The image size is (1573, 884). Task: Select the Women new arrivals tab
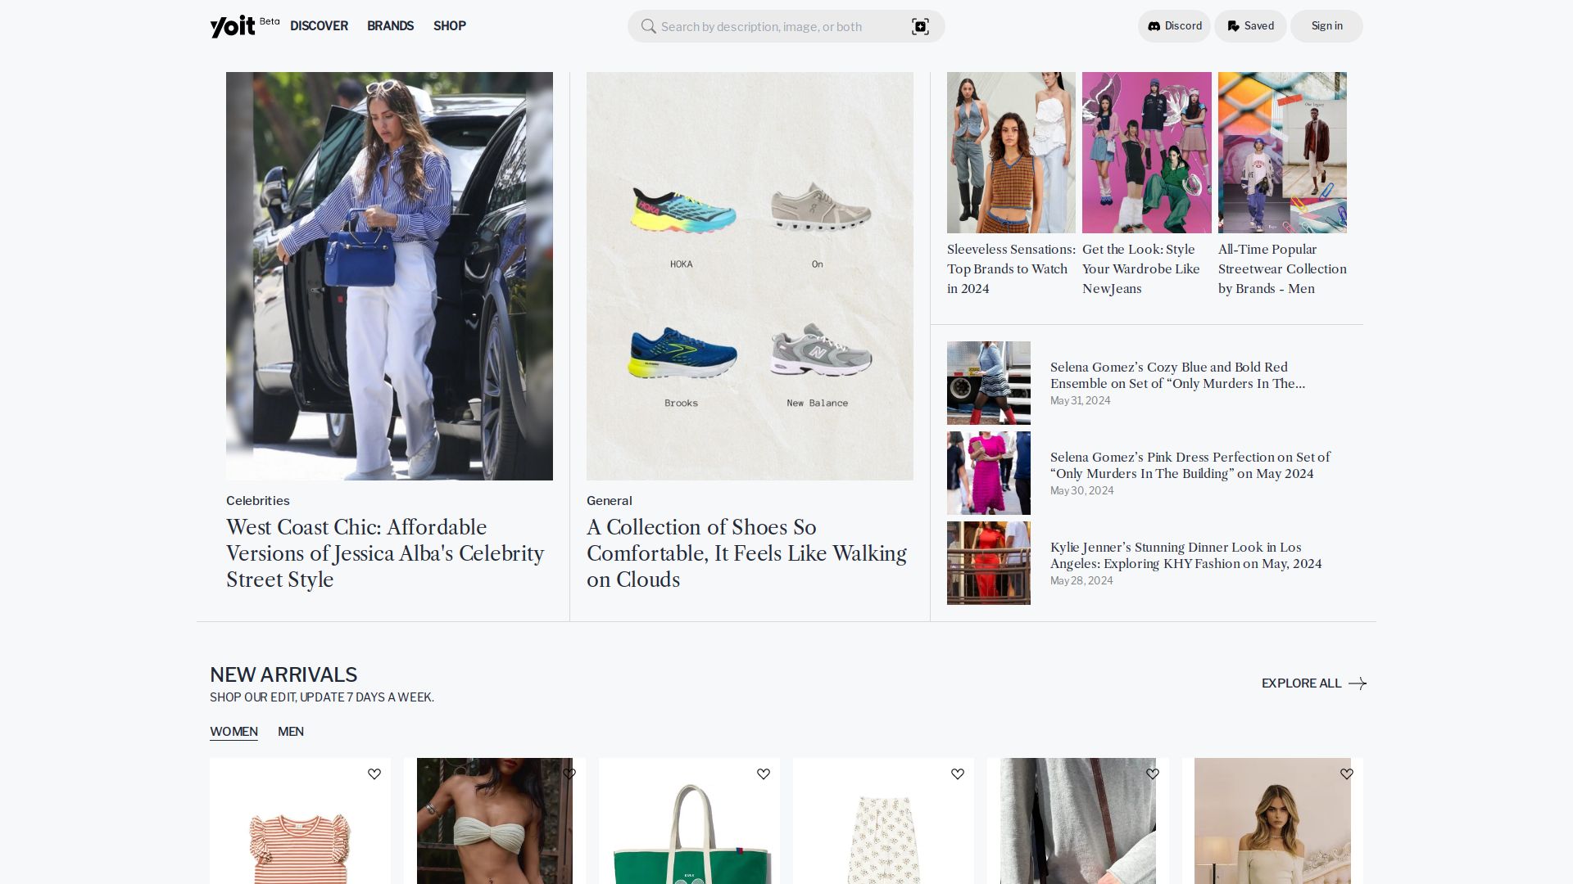(233, 732)
